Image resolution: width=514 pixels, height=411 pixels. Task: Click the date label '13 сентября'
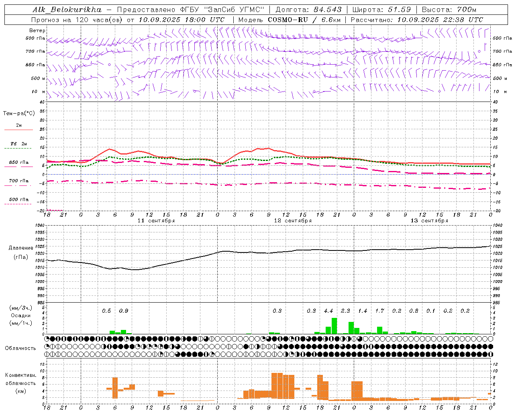click(429, 221)
